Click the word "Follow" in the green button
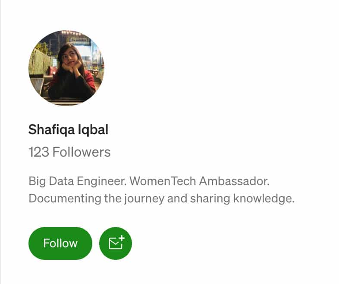339x284 pixels. pos(60,243)
